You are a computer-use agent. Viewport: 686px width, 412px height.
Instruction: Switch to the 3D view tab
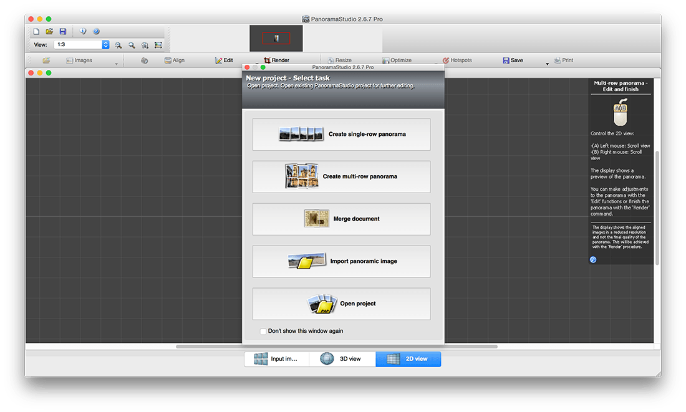tap(342, 358)
